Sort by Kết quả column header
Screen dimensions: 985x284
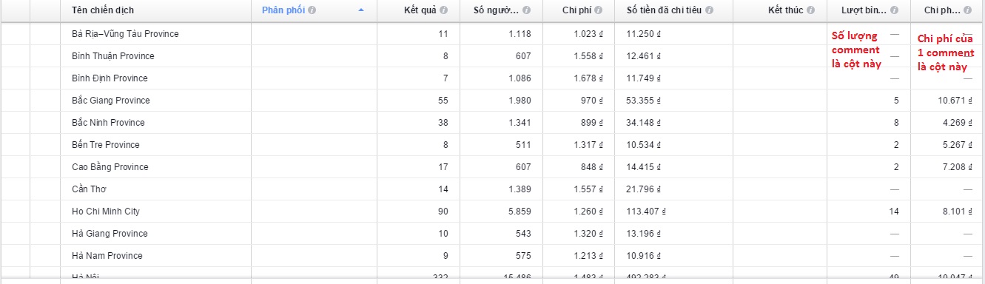pos(420,10)
